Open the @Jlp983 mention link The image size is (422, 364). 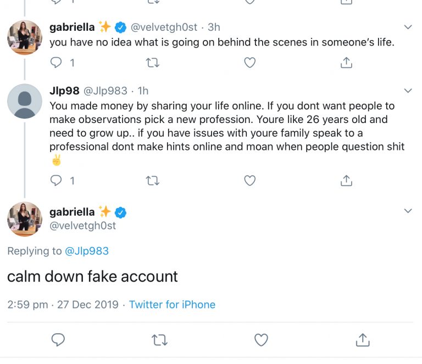[87, 251]
